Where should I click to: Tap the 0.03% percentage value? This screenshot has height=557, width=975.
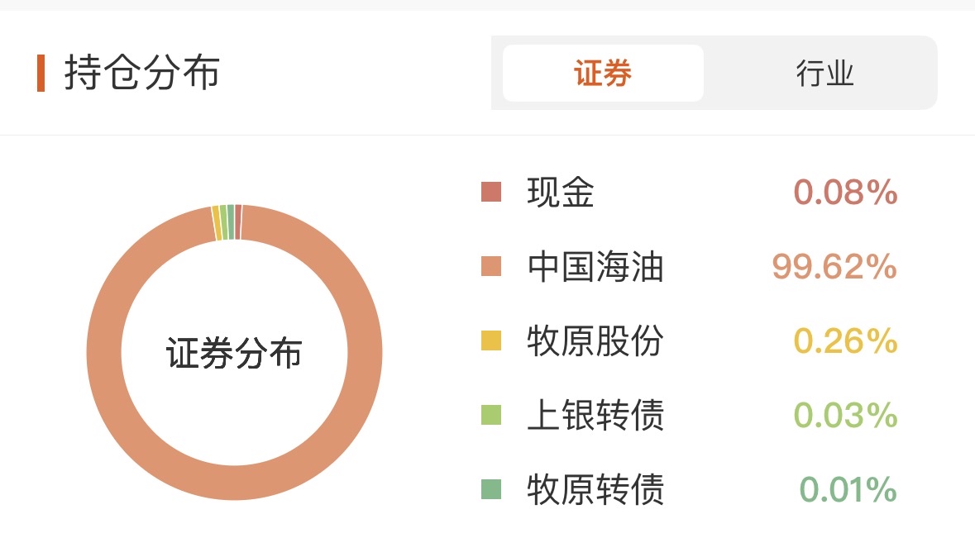tap(845, 415)
